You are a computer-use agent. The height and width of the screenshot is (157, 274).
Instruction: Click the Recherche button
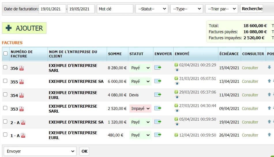click(x=252, y=9)
